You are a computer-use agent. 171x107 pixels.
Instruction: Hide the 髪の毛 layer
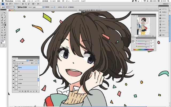click(x=13, y=68)
